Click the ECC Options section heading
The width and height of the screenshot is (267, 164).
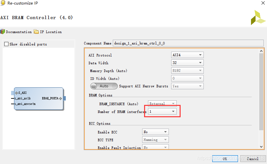[100, 123]
